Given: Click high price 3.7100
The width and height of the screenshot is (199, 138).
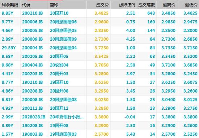Looking at the screenshot, I should pyautogui.click(x=168, y=65).
